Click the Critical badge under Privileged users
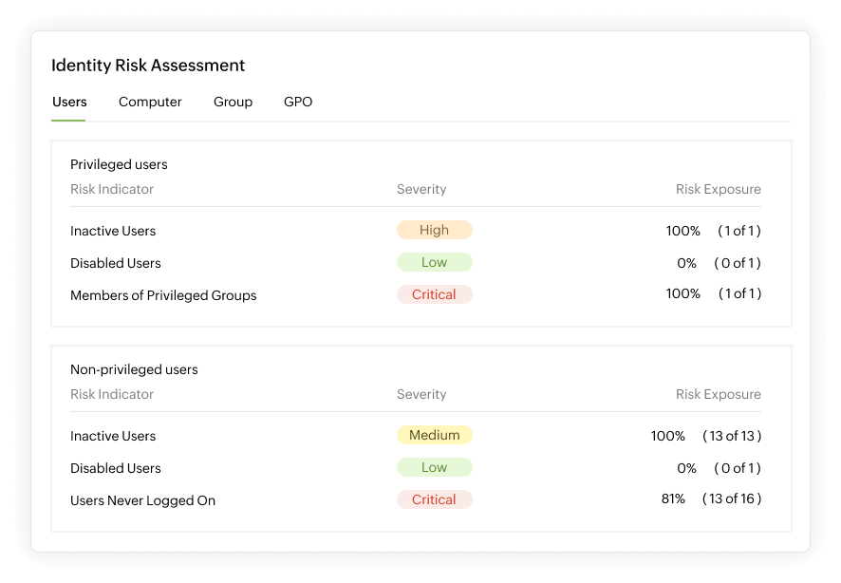841x583 pixels. [x=434, y=294]
